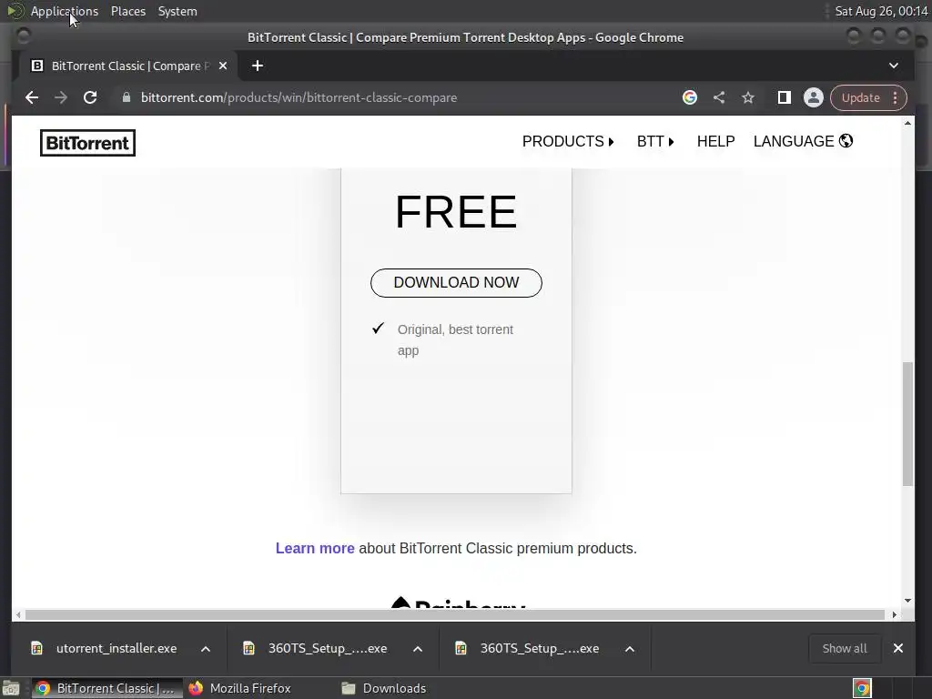
Task: Click the forward navigation arrow
Action: [61, 97]
